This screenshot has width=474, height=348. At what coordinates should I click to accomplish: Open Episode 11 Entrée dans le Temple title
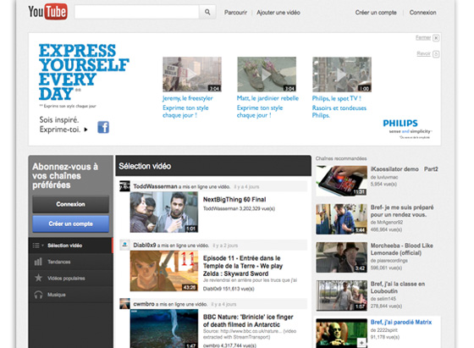243,266
